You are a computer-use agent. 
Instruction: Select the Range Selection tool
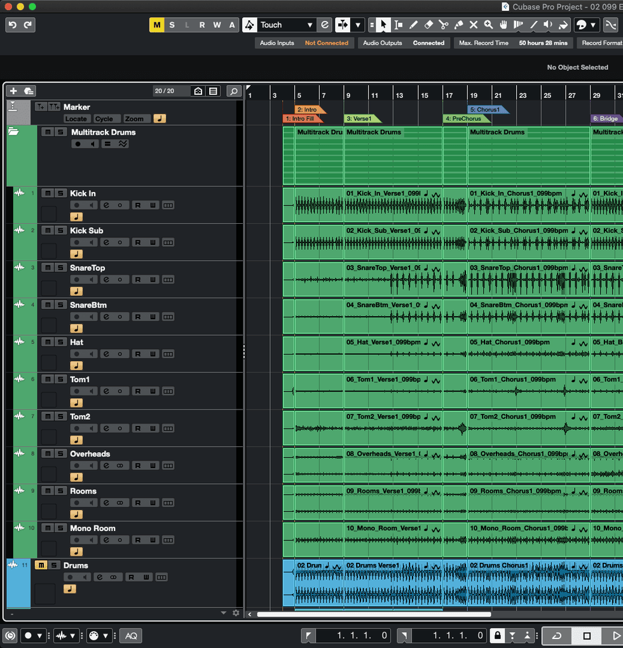399,25
